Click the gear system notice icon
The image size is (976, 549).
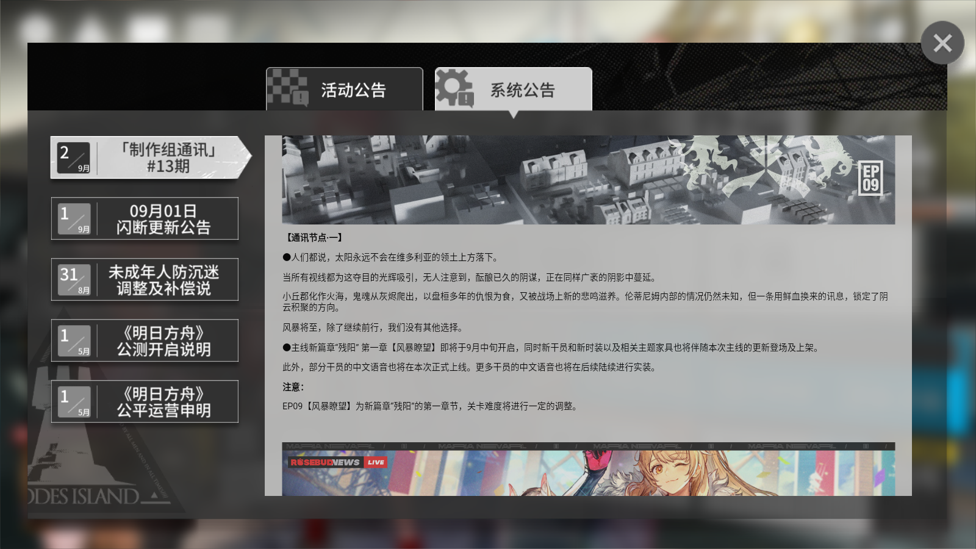point(455,88)
